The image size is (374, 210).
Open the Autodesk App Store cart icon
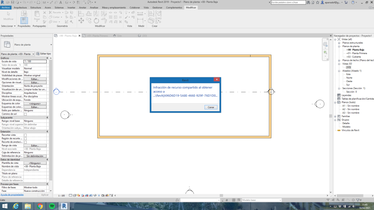point(346,3)
